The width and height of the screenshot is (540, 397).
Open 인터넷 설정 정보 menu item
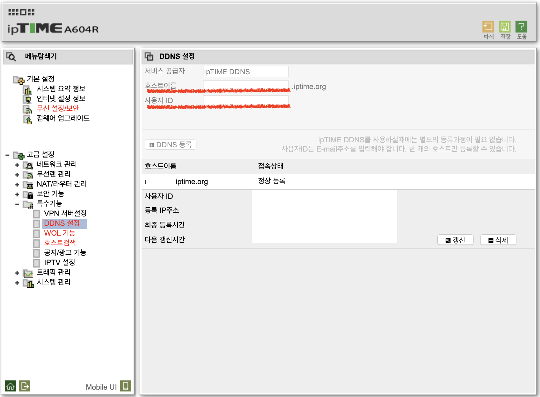coord(61,98)
